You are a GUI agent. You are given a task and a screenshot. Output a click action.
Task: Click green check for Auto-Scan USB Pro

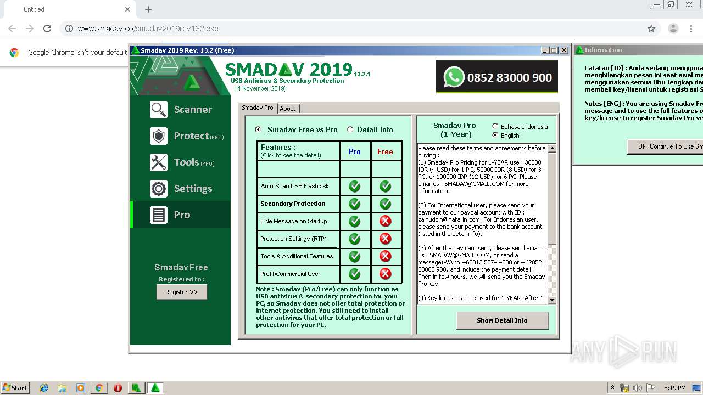click(355, 187)
